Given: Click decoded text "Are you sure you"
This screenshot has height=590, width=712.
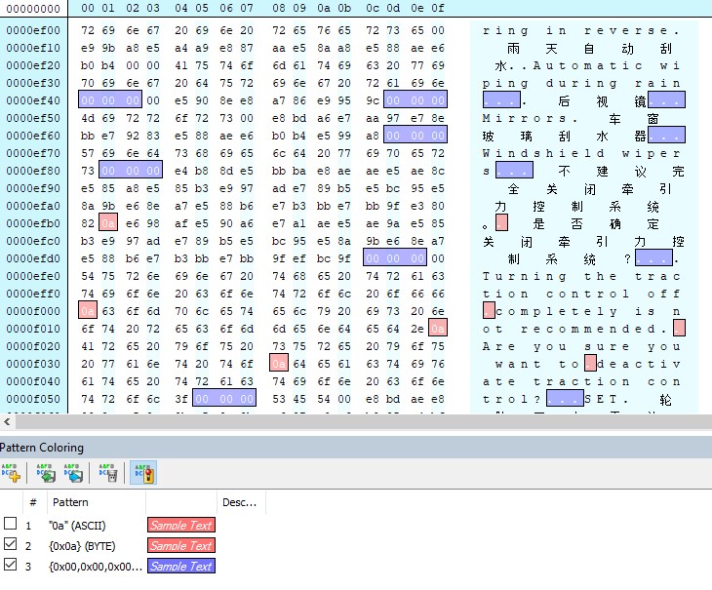Looking at the screenshot, I should coord(581,347).
